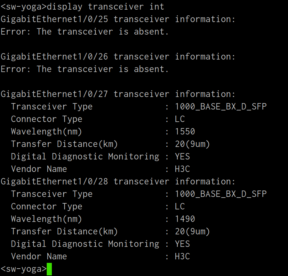Click Digital Diagnostic Monitoring YES for port 1/0/27

(x=182, y=157)
